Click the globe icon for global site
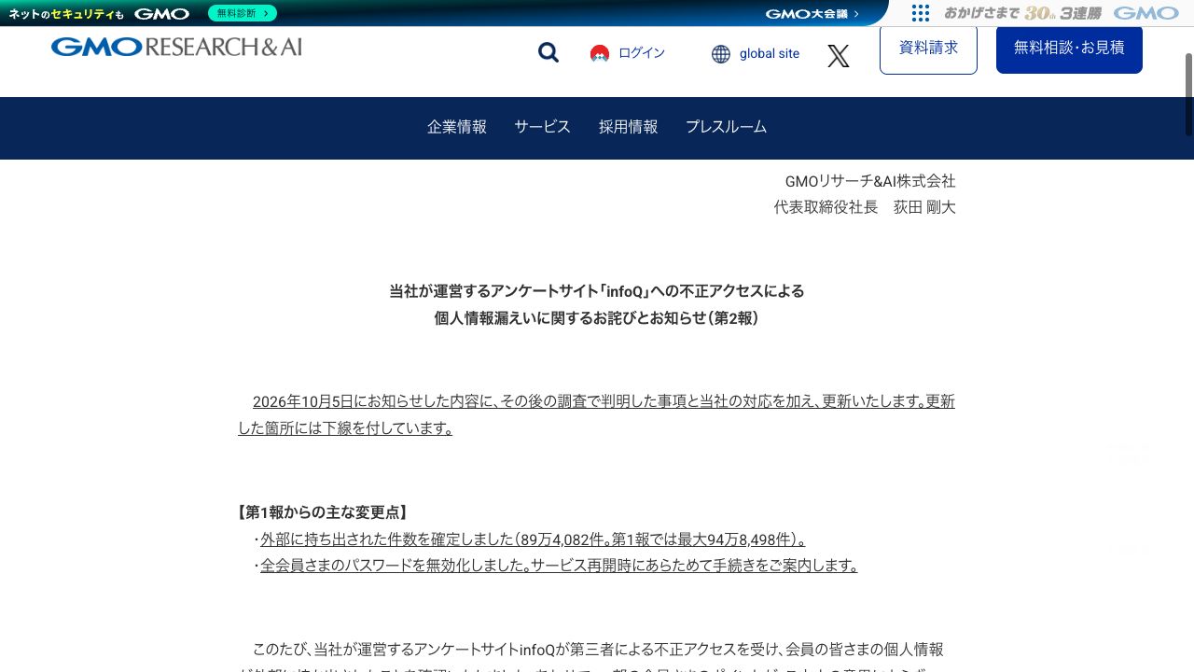 [x=721, y=54]
